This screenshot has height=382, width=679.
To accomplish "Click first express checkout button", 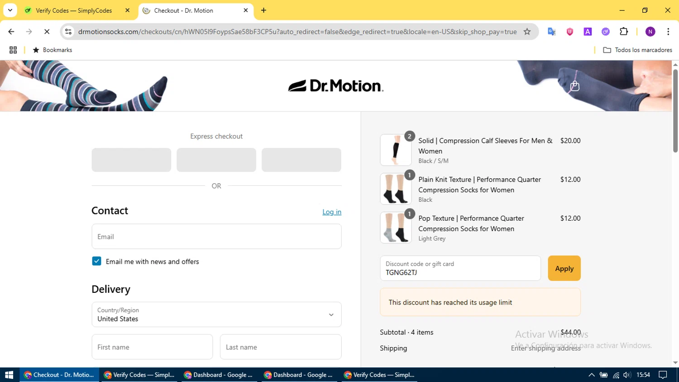I will point(131,160).
